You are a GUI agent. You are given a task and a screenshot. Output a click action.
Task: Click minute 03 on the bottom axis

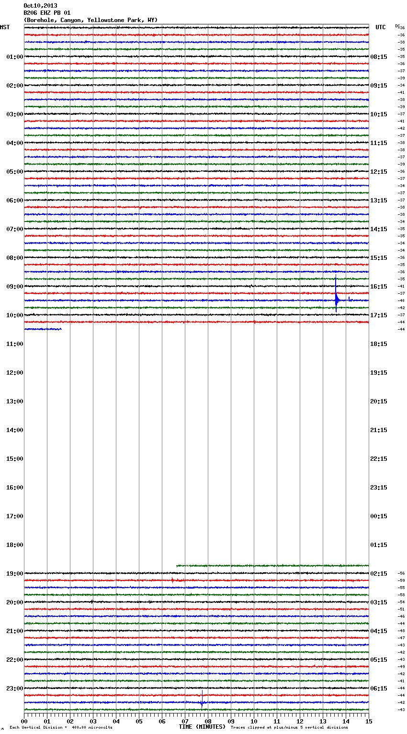[x=93, y=721]
